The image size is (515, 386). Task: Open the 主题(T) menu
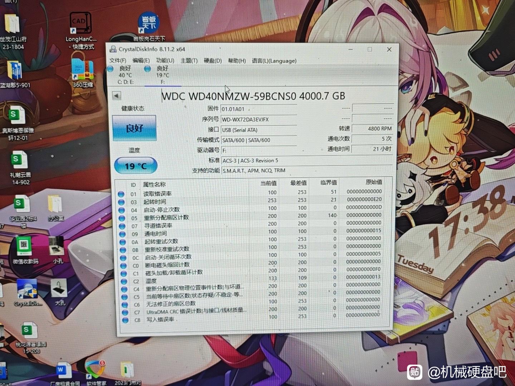click(189, 61)
